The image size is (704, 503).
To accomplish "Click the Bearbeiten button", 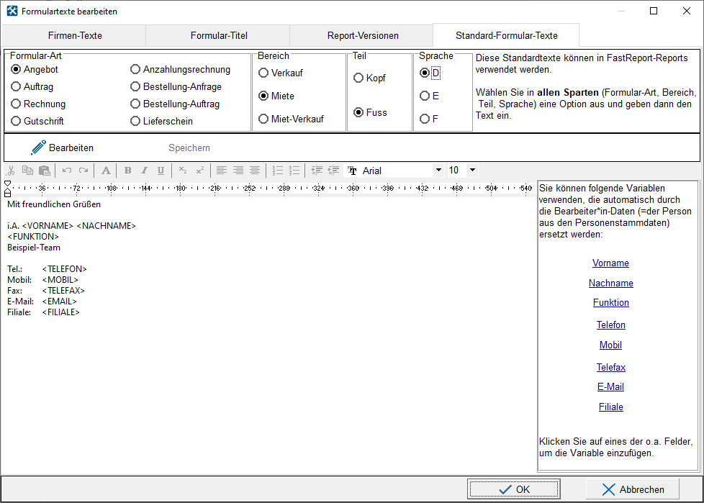I will pyautogui.click(x=63, y=148).
